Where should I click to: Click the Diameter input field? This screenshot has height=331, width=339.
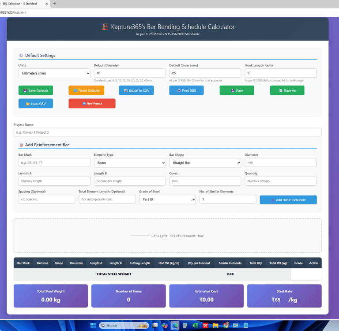[x=281, y=162]
